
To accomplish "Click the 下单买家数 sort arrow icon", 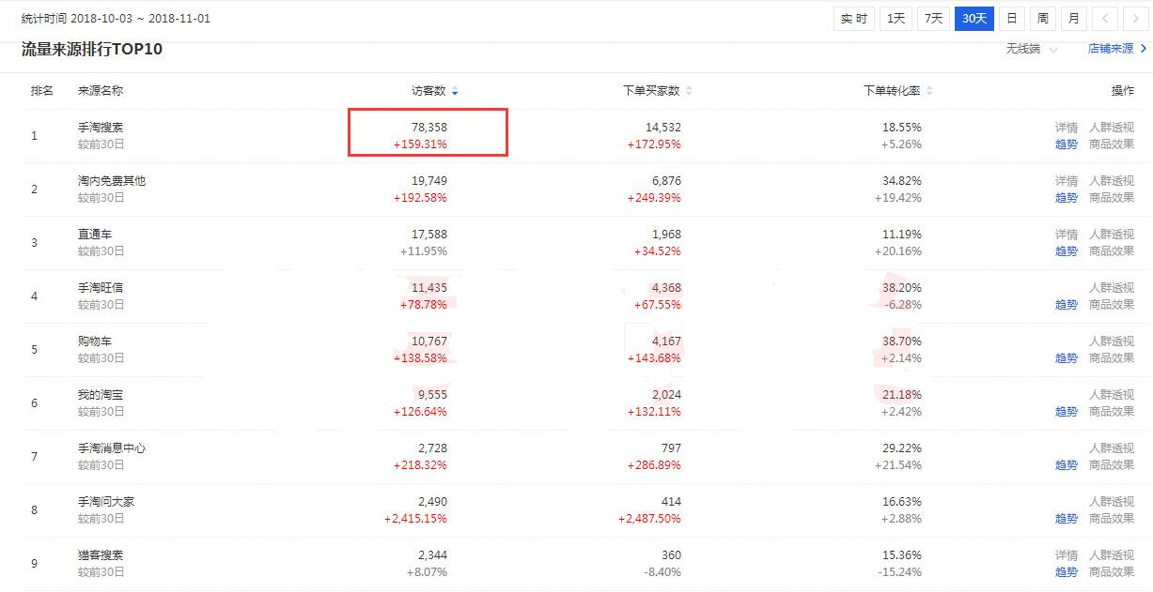I will coord(689,91).
